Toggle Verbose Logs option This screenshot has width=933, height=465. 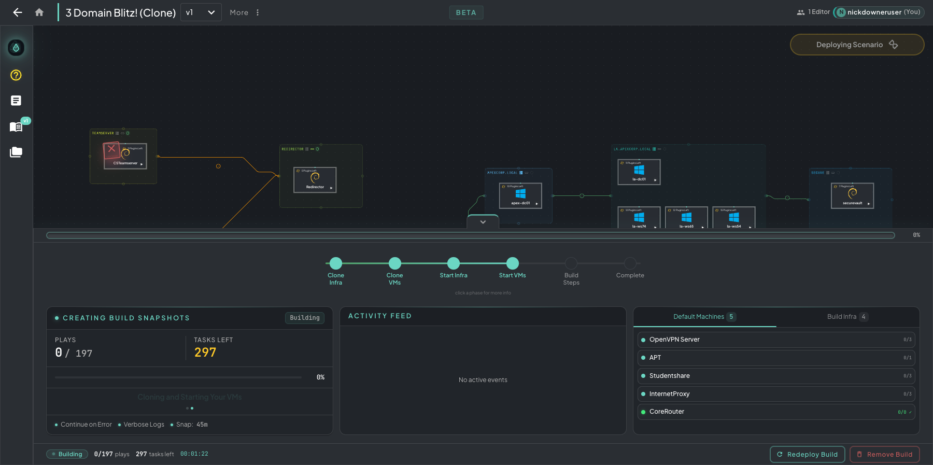tap(141, 425)
